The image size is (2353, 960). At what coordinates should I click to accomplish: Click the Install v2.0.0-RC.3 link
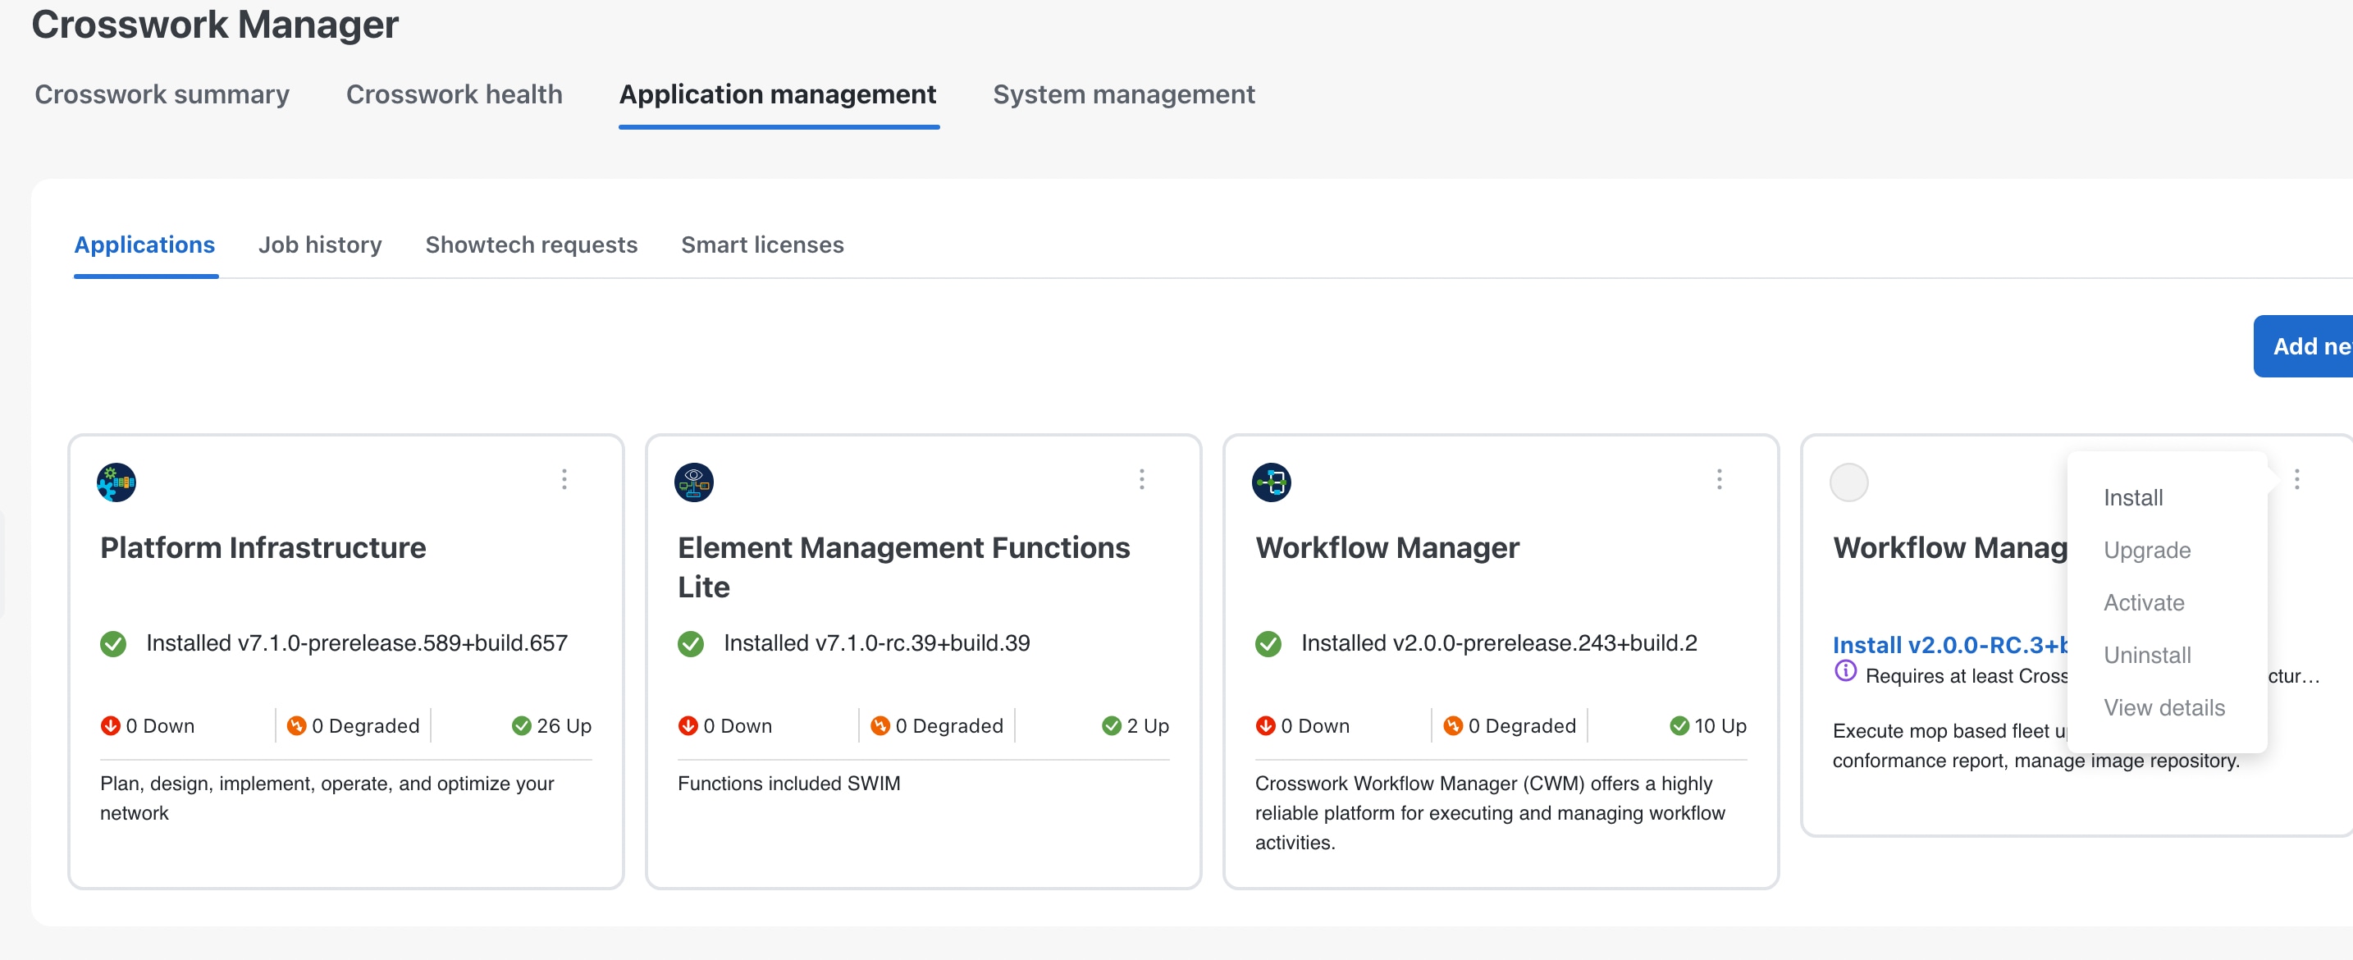tap(1949, 645)
